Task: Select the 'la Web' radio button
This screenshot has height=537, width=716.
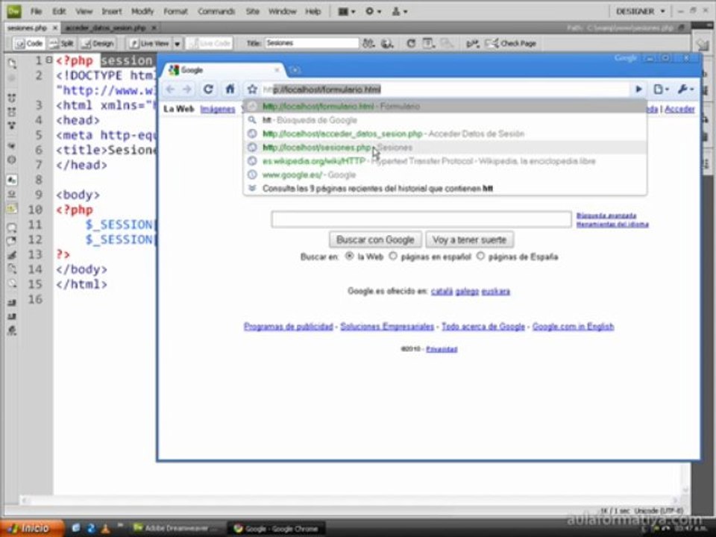Action: click(x=349, y=256)
